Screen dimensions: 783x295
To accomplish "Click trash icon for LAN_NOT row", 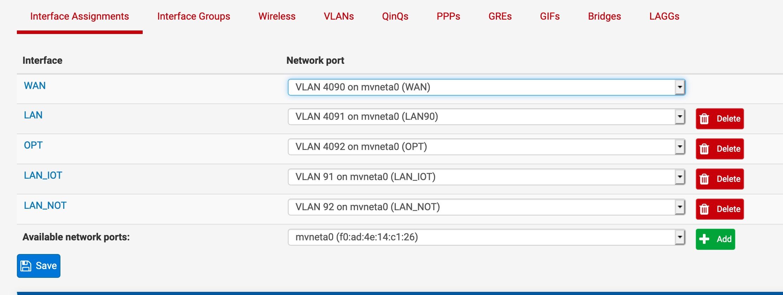I will (704, 209).
